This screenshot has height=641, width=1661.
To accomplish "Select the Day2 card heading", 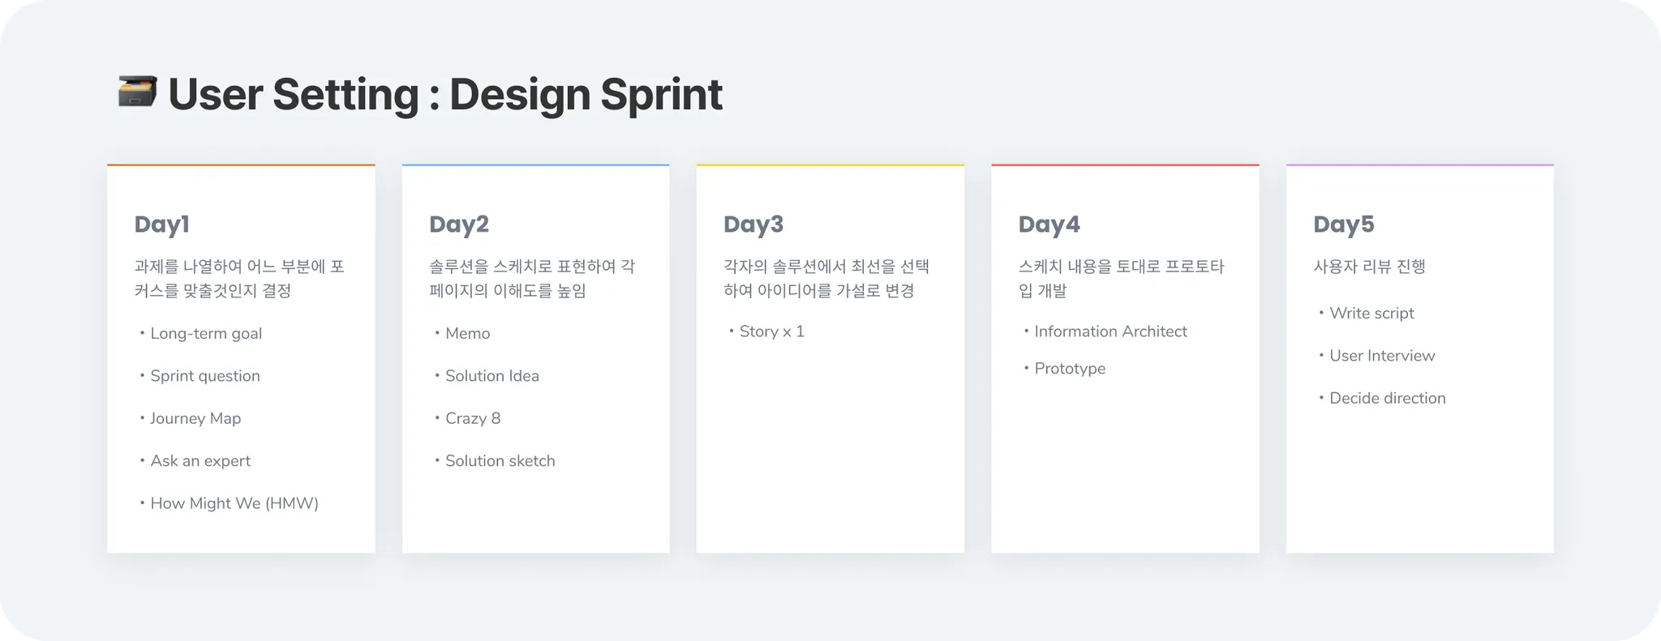I will click(x=459, y=224).
